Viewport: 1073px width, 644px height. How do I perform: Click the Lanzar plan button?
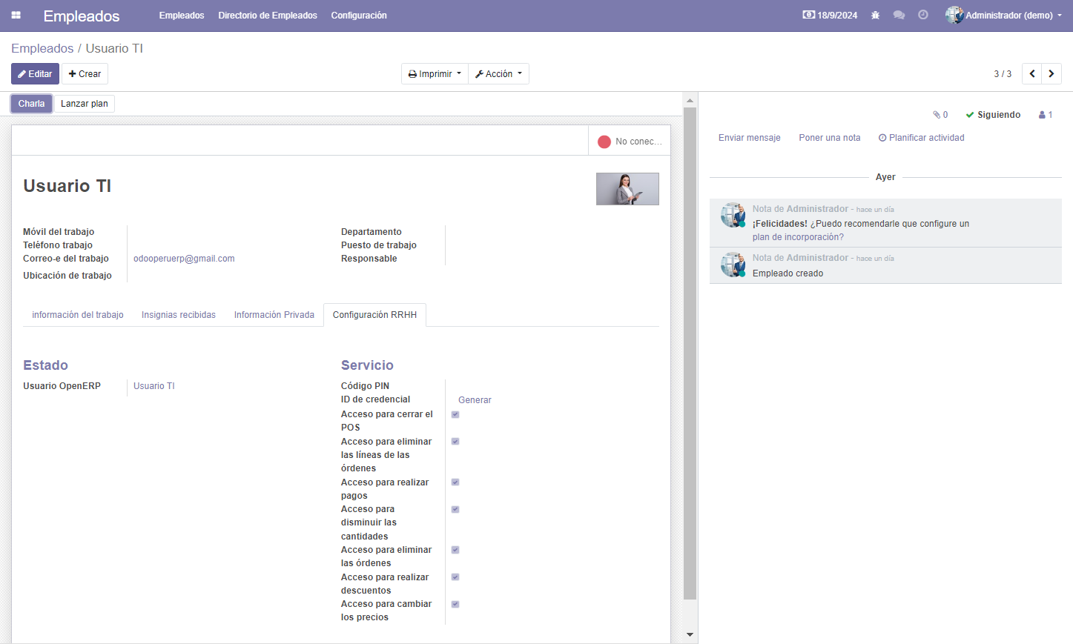click(85, 104)
